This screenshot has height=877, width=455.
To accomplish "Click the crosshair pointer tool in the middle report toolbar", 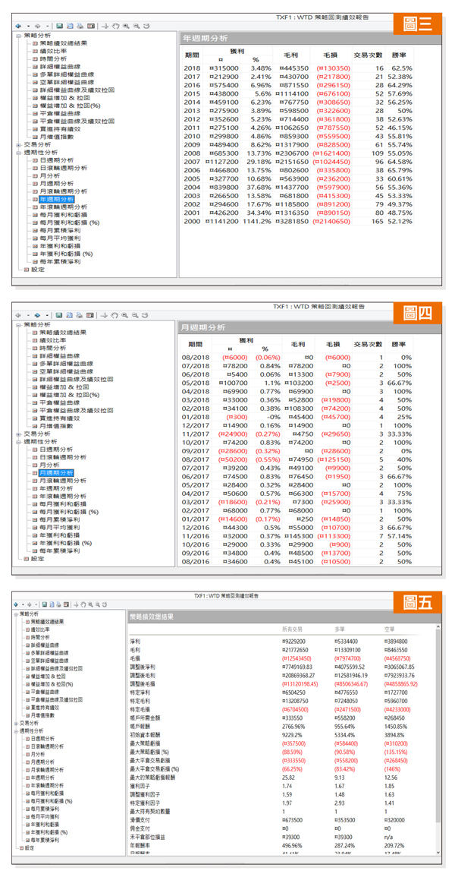I will (x=105, y=314).
